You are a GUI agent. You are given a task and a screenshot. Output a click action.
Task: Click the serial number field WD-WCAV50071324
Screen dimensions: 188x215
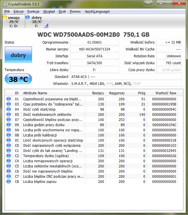(95, 49)
